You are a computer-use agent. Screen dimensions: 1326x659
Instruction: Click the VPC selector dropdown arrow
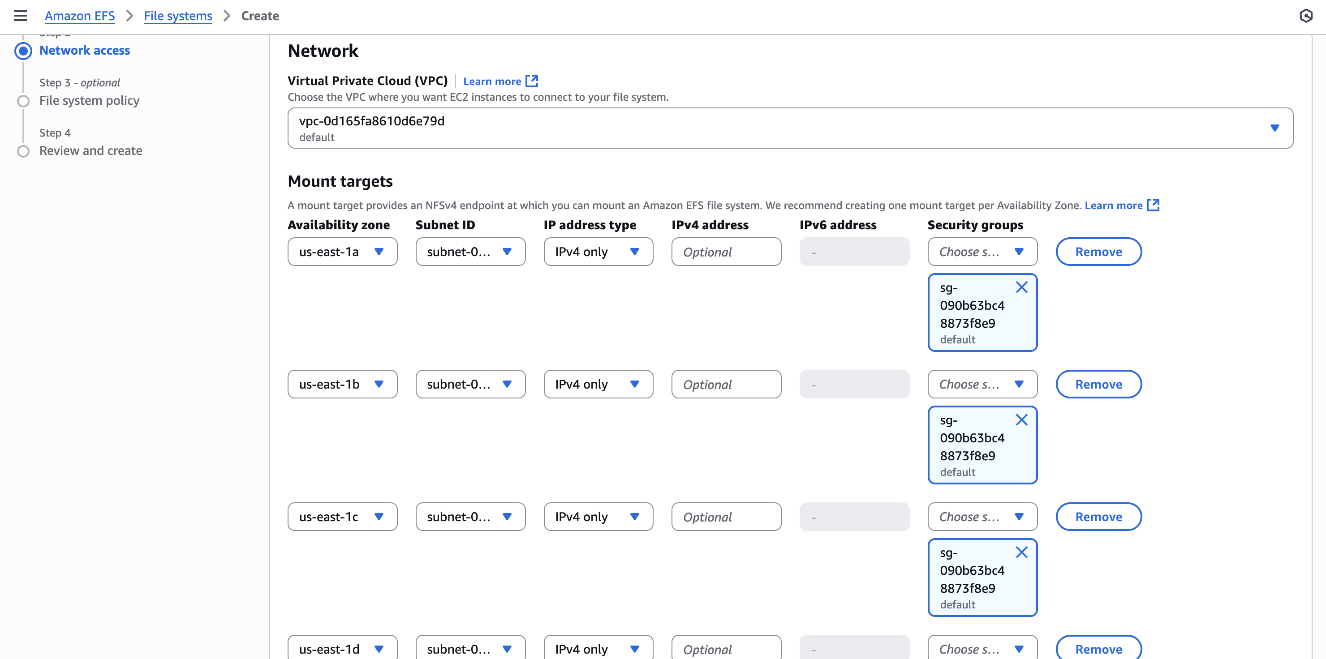coord(1274,128)
